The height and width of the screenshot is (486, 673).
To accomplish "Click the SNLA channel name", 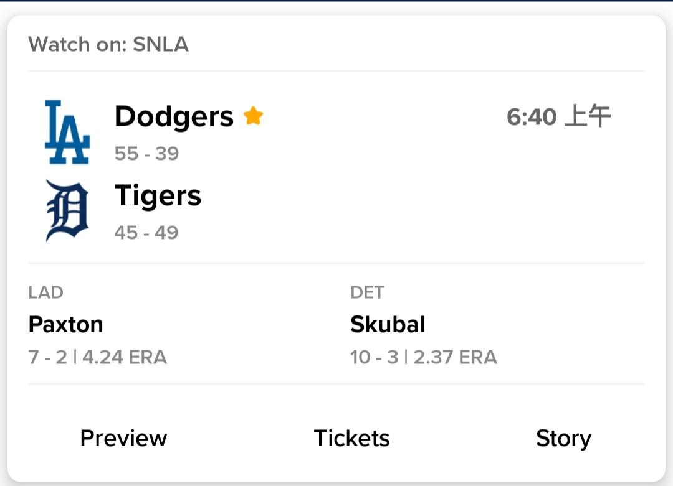I will click(x=161, y=44).
